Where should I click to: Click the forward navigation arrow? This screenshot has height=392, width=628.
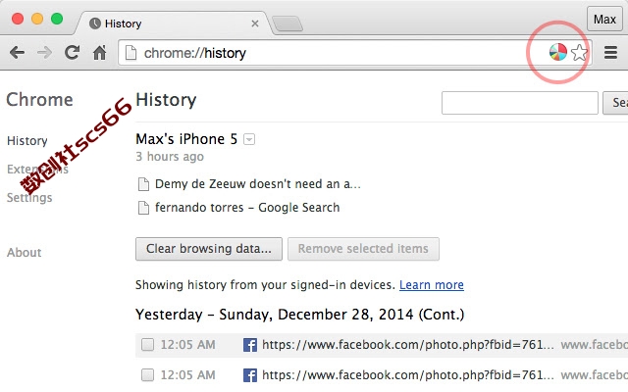44,53
